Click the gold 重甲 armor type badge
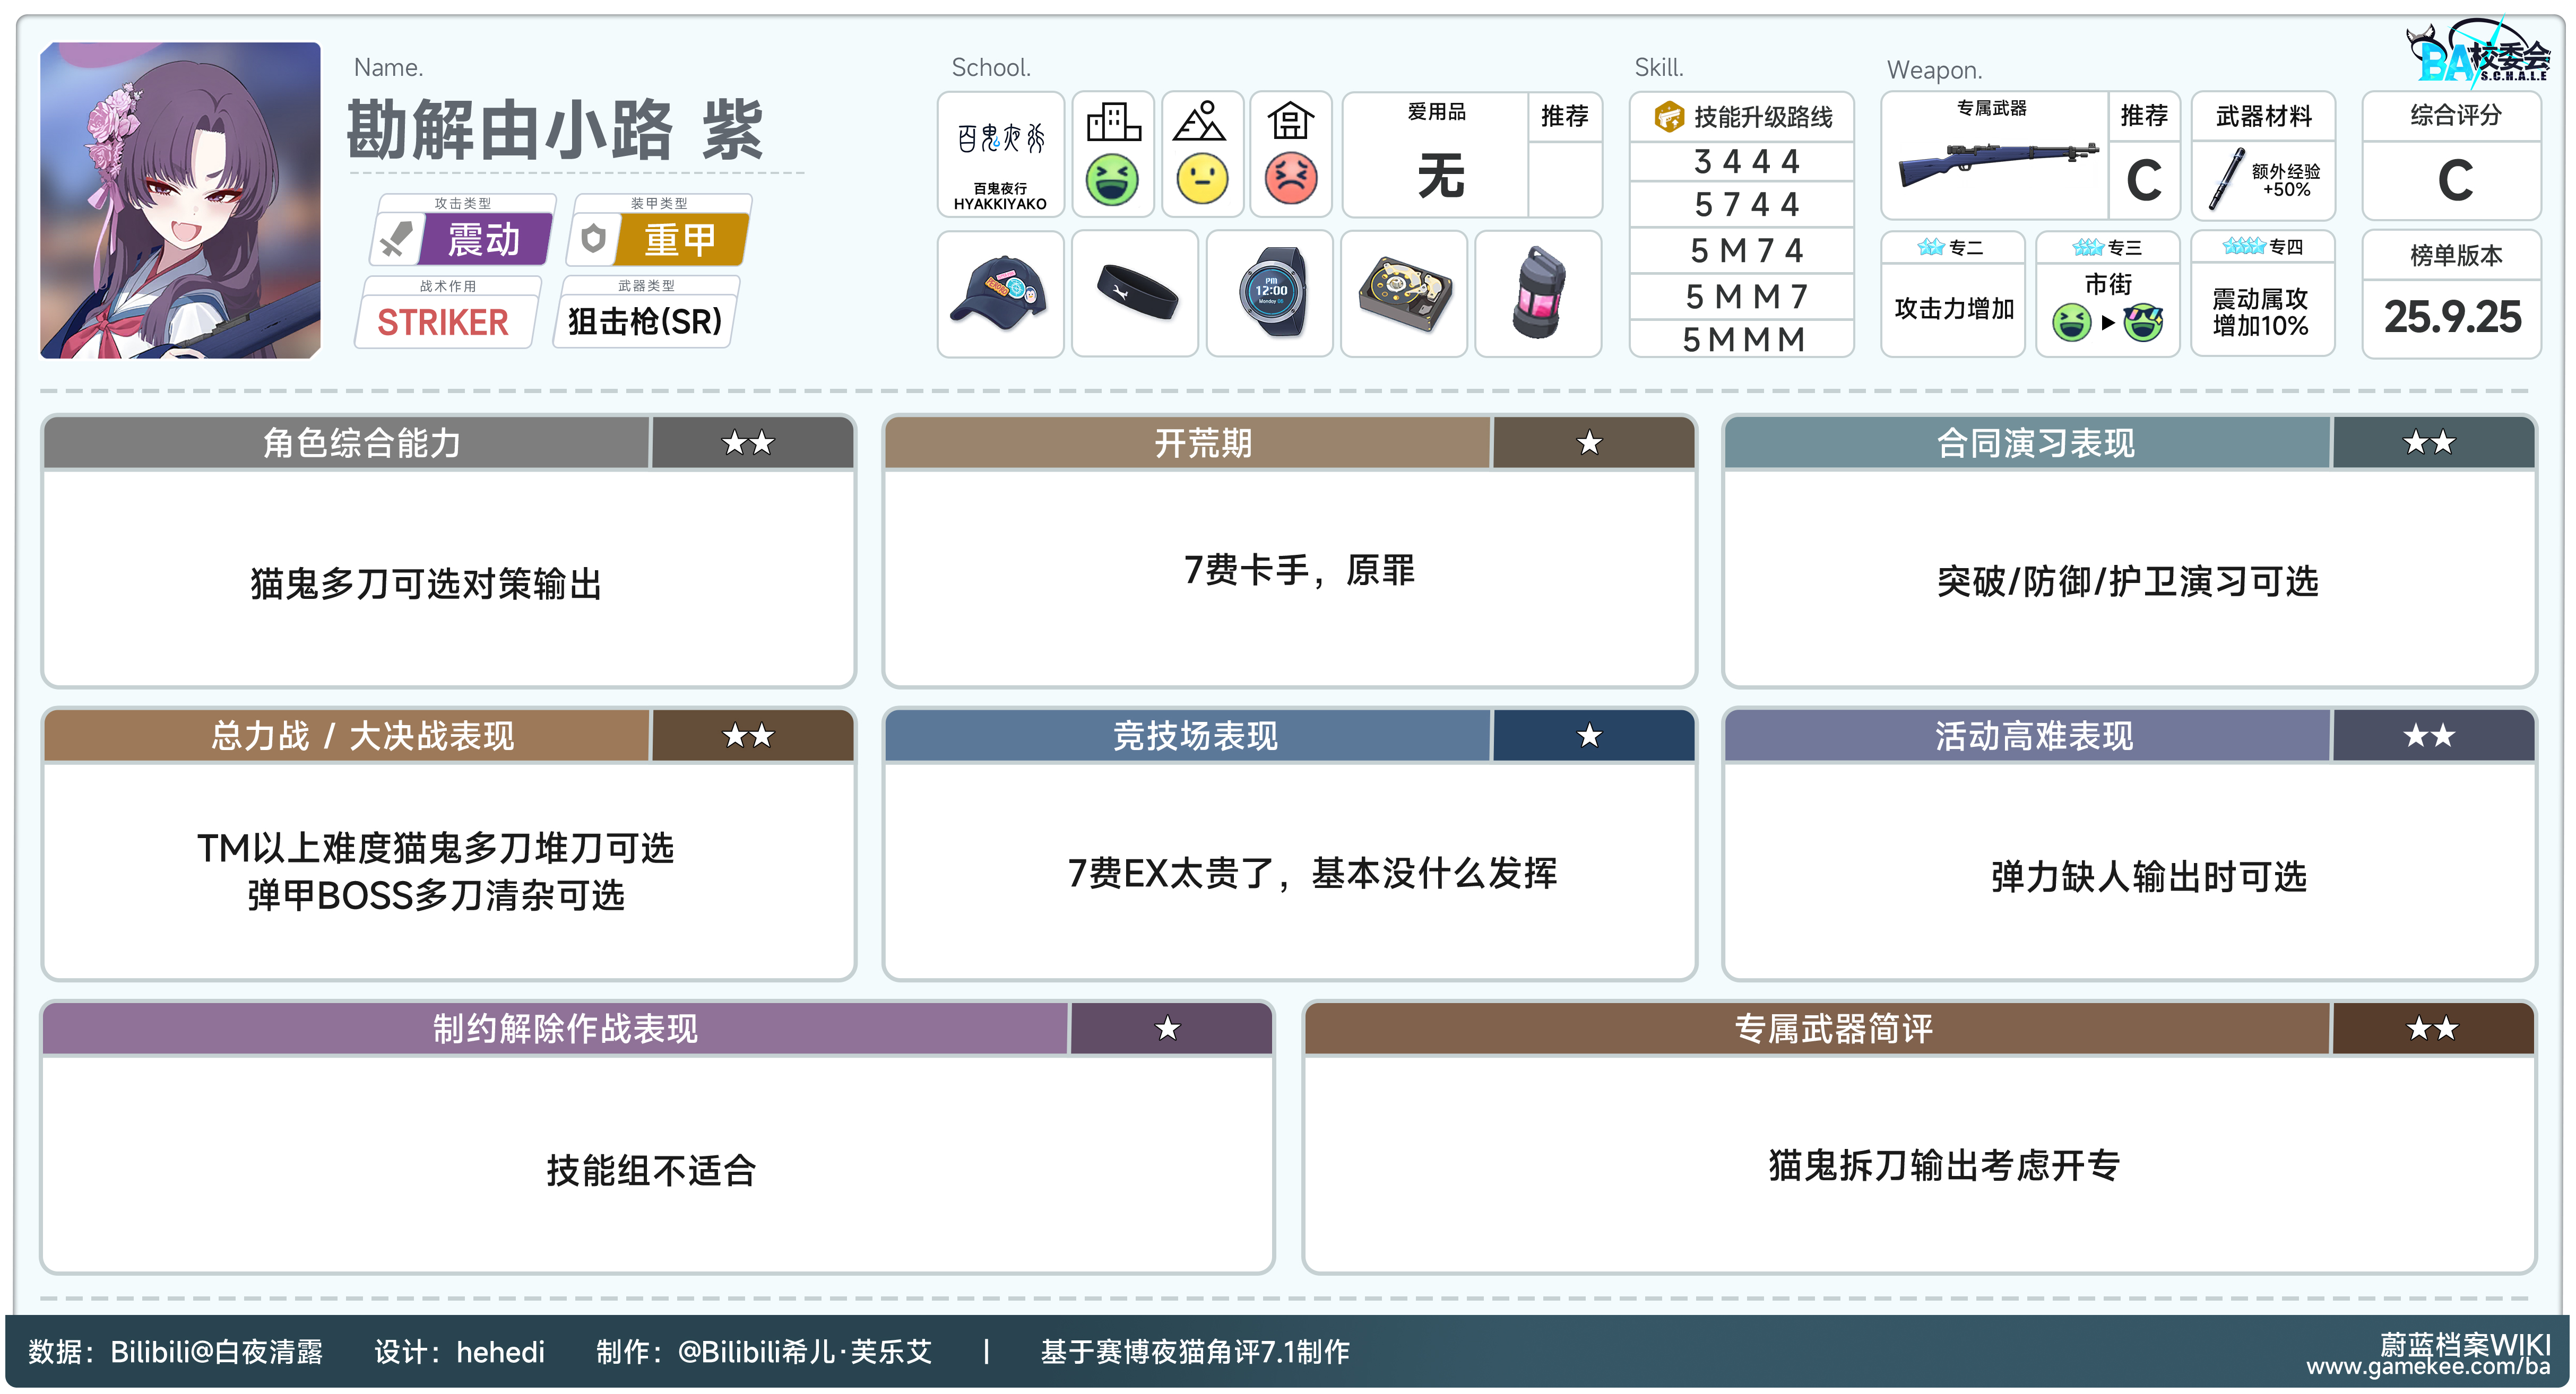This screenshot has width=2576, height=1394. [680, 240]
